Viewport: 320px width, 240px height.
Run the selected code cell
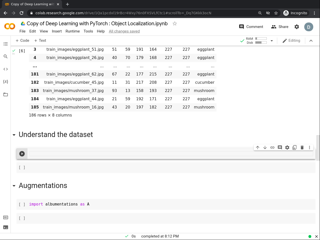22,154
